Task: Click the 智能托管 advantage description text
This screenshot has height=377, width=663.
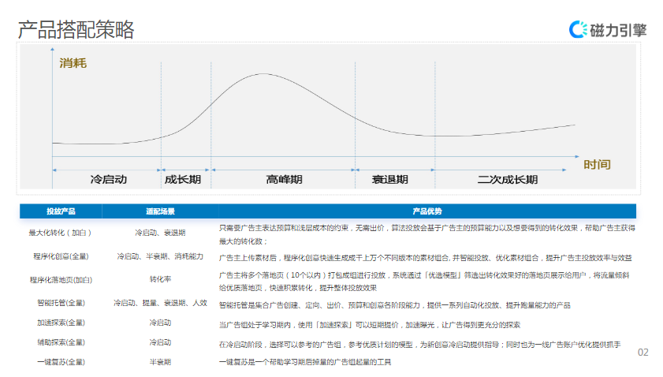Action: (394, 305)
